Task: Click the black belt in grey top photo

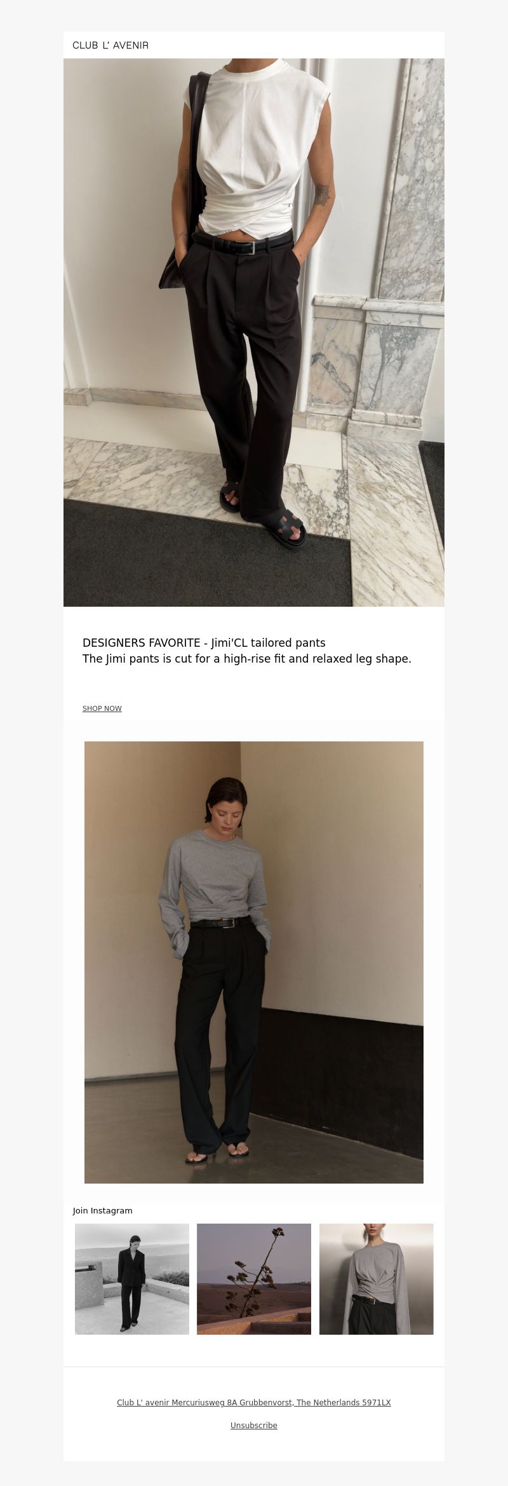Action: 221,922
